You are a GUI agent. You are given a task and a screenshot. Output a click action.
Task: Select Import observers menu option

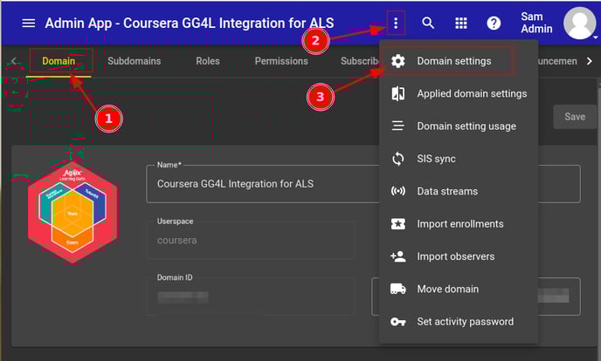point(459,256)
